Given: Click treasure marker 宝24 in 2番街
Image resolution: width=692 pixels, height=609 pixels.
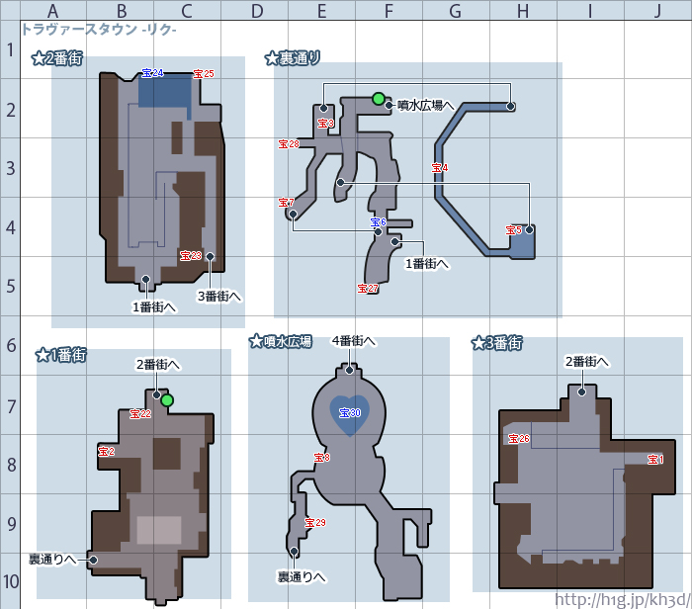Looking at the screenshot, I should [x=152, y=74].
